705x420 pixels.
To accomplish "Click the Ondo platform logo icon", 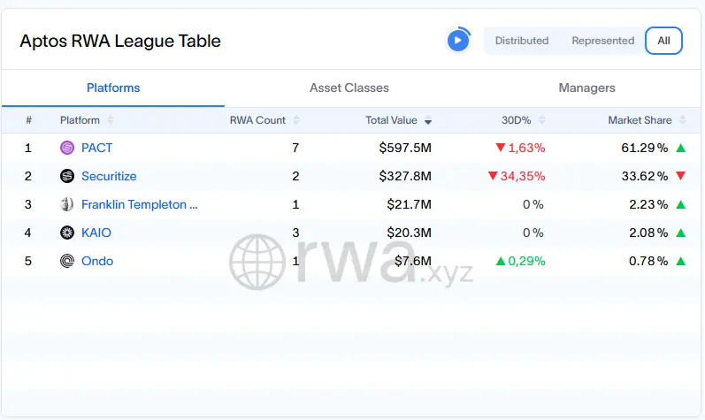I will click(x=67, y=261).
